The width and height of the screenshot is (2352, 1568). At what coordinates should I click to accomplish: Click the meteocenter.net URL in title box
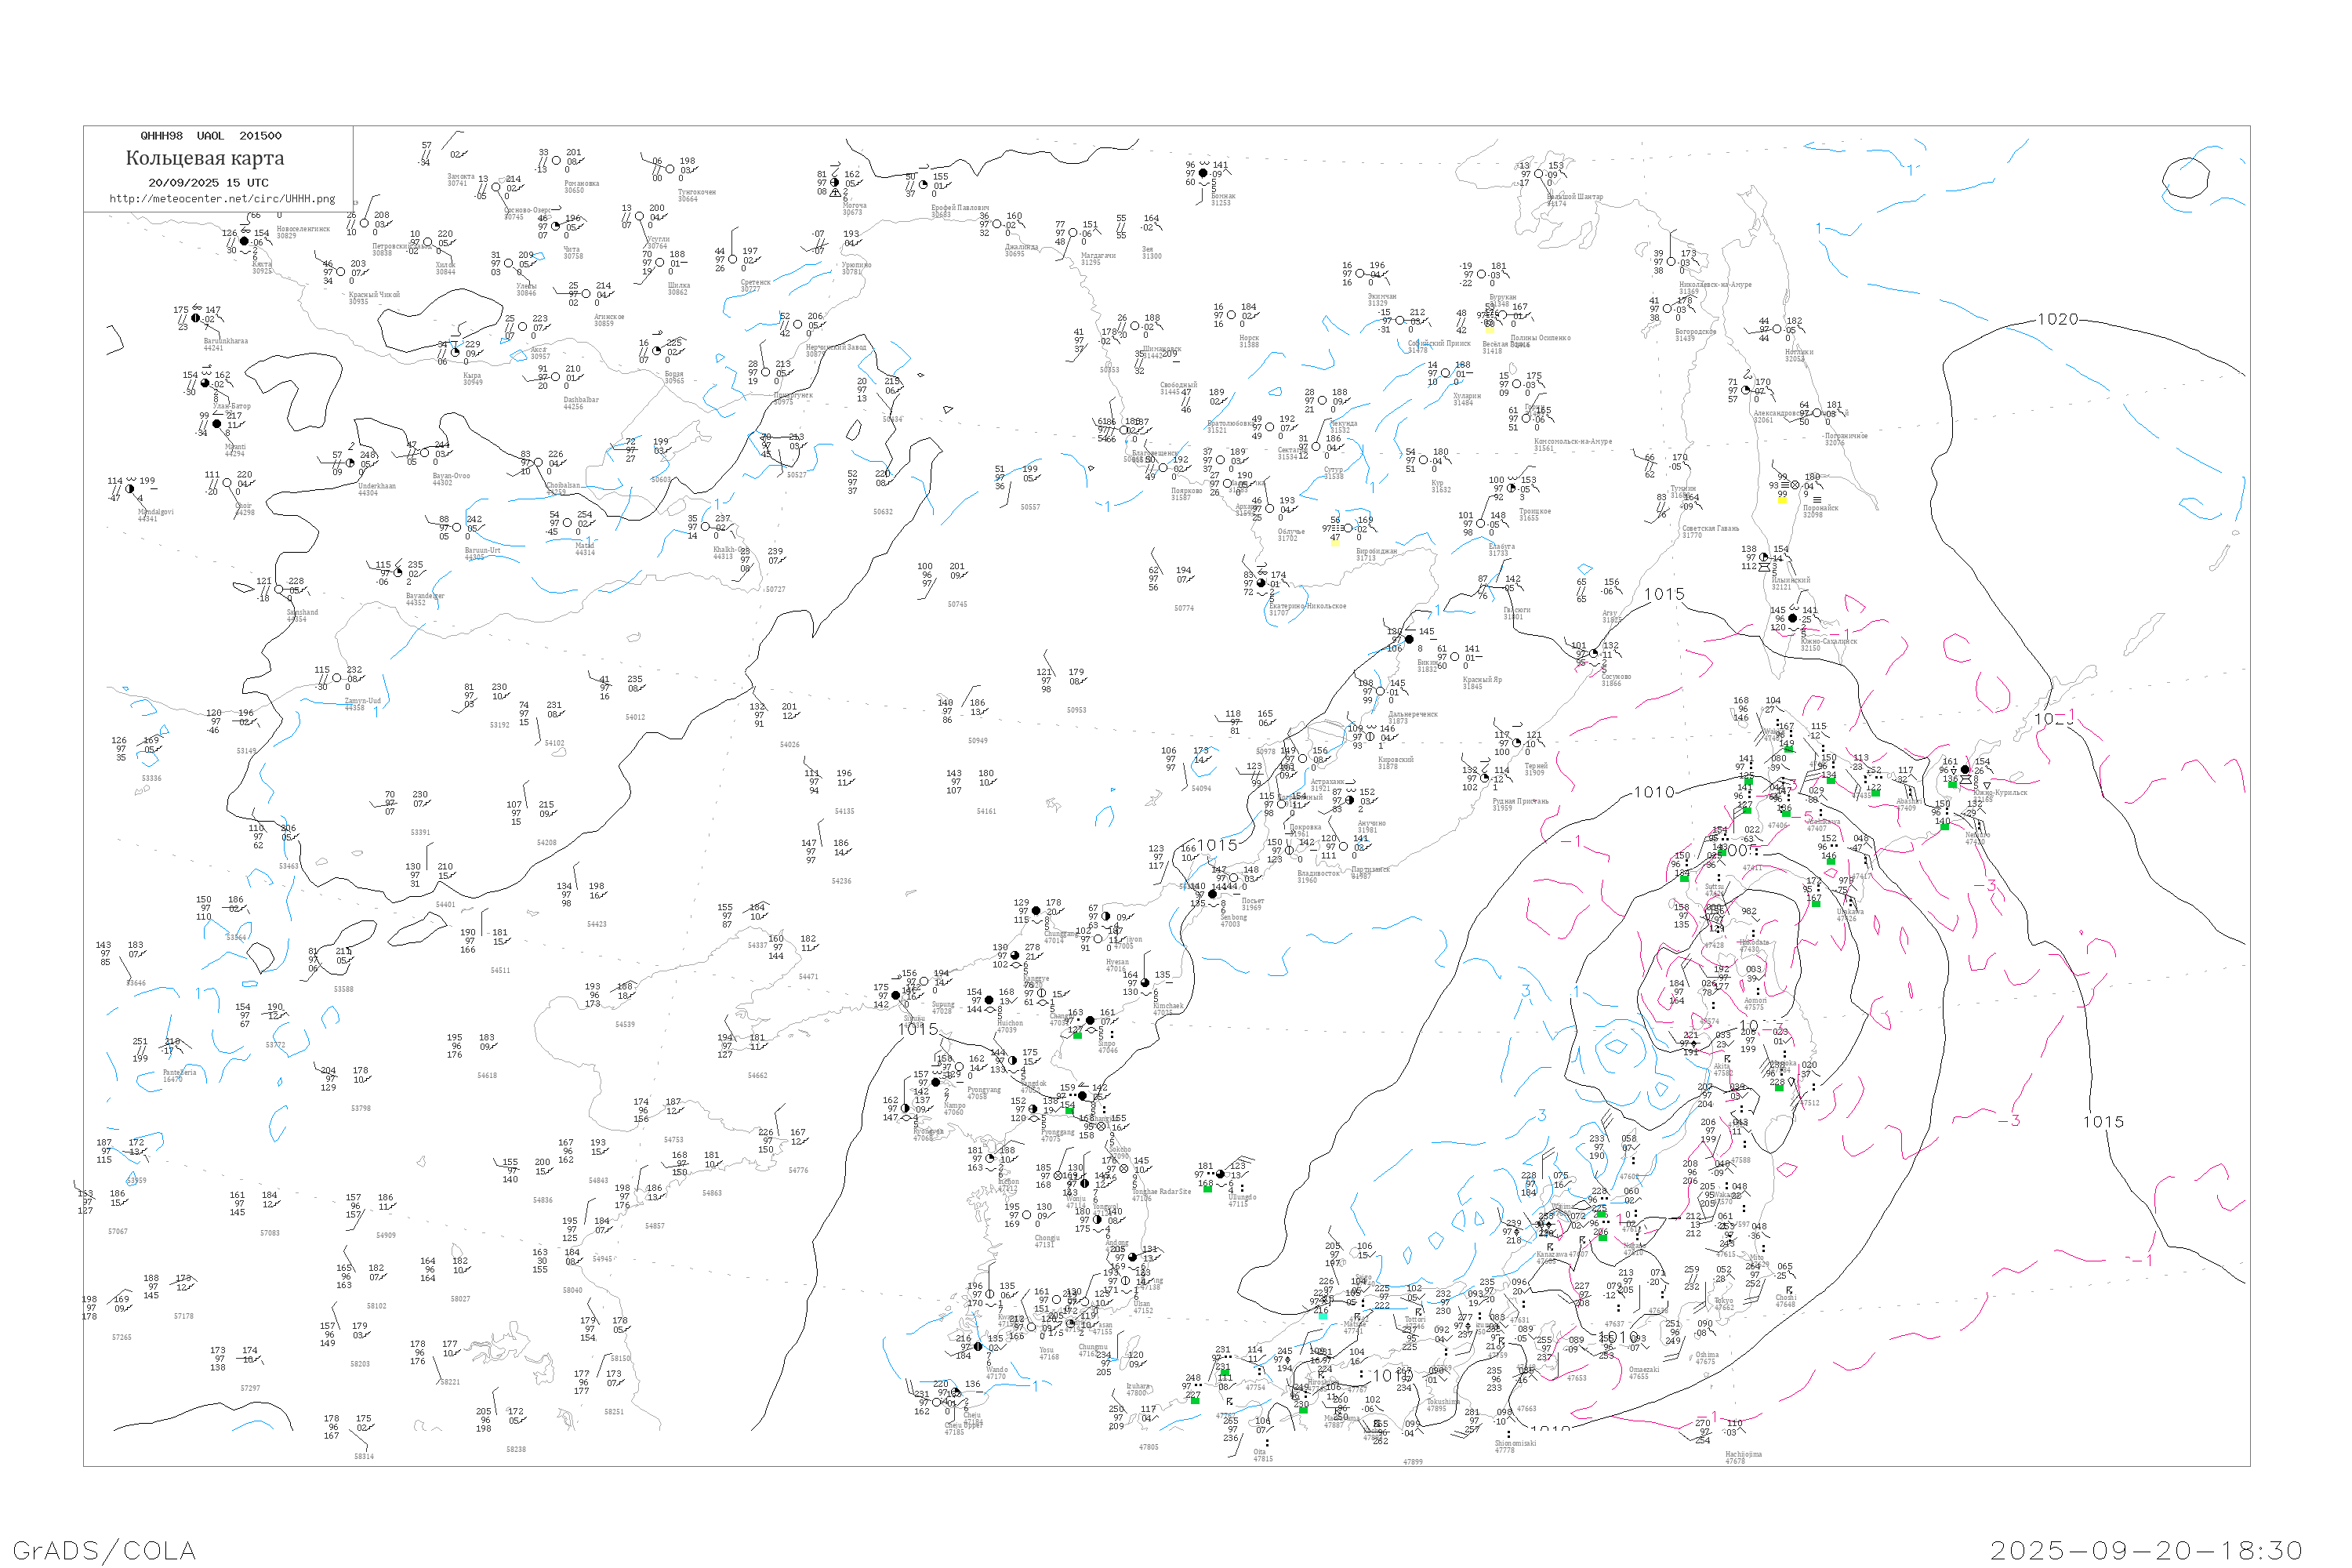tap(222, 199)
